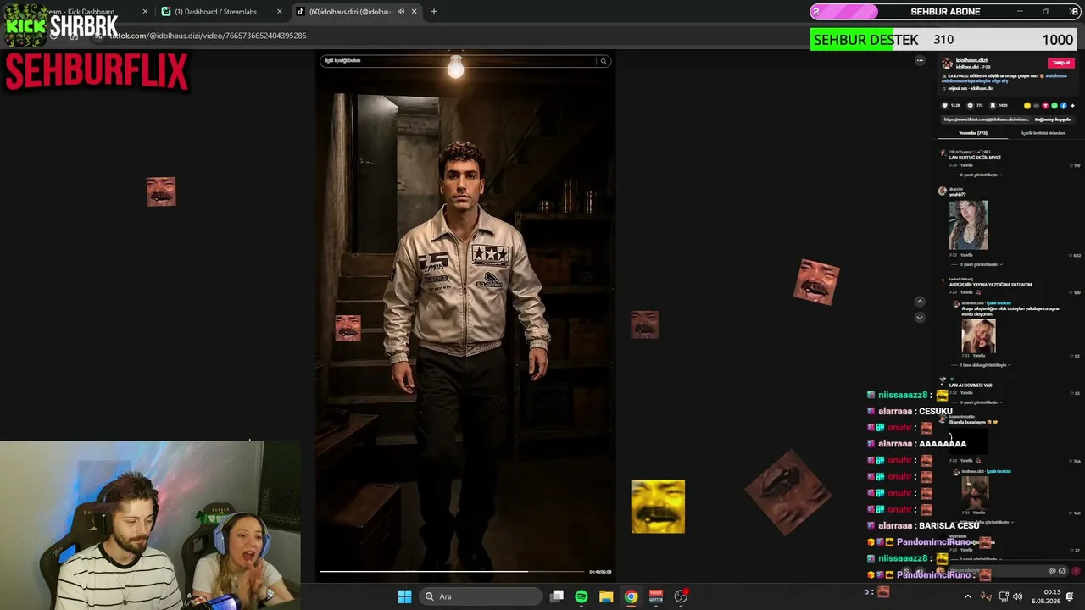Open Spotify from the taskbar
The height and width of the screenshot is (610, 1085).
[581, 596]
